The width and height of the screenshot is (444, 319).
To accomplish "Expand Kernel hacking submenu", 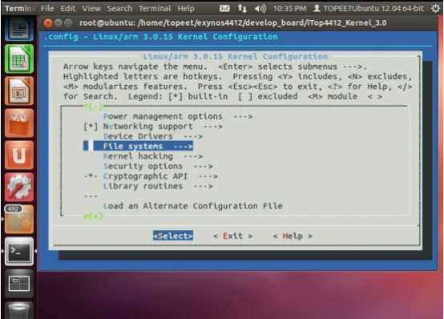I will pyautogui.click(x=153, y=156).
